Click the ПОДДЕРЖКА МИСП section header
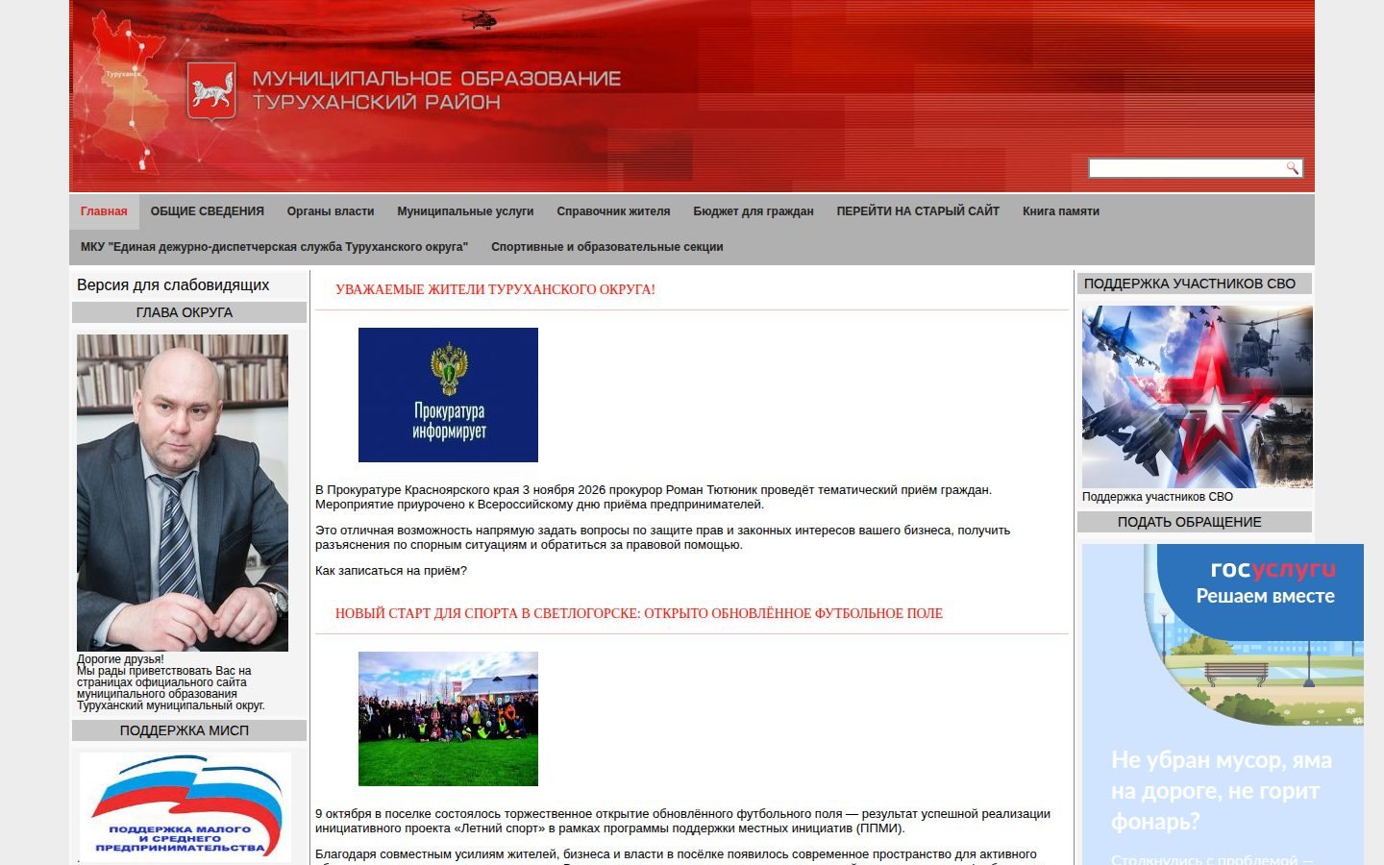The width and height of the screenshot is (1384, 865). [189, 730]
